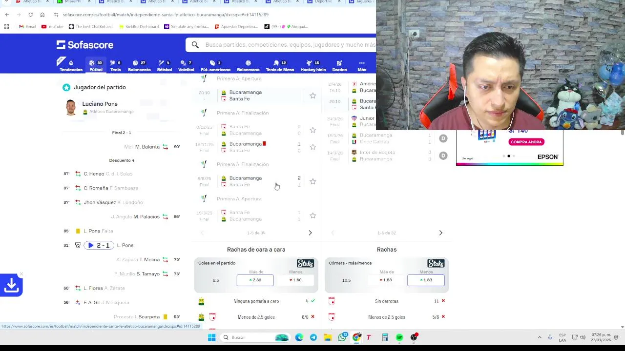Viewport: 625px width, 351px height.
Task: Open the Baloncesto section
Action: [x=139, y=65]
